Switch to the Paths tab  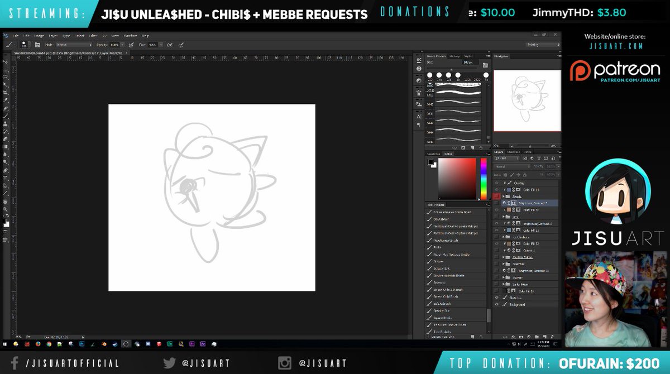[x=528, y=152]
